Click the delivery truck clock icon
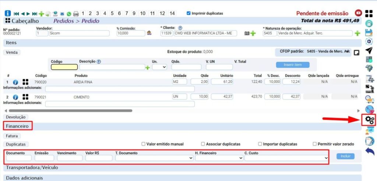377x181 pixels. click(369, 99)
